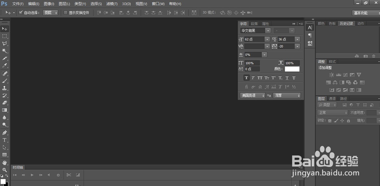This screenshot has width=380, height=186.
Task: Switch to the 样式 tab
Action: click(332, 62)
